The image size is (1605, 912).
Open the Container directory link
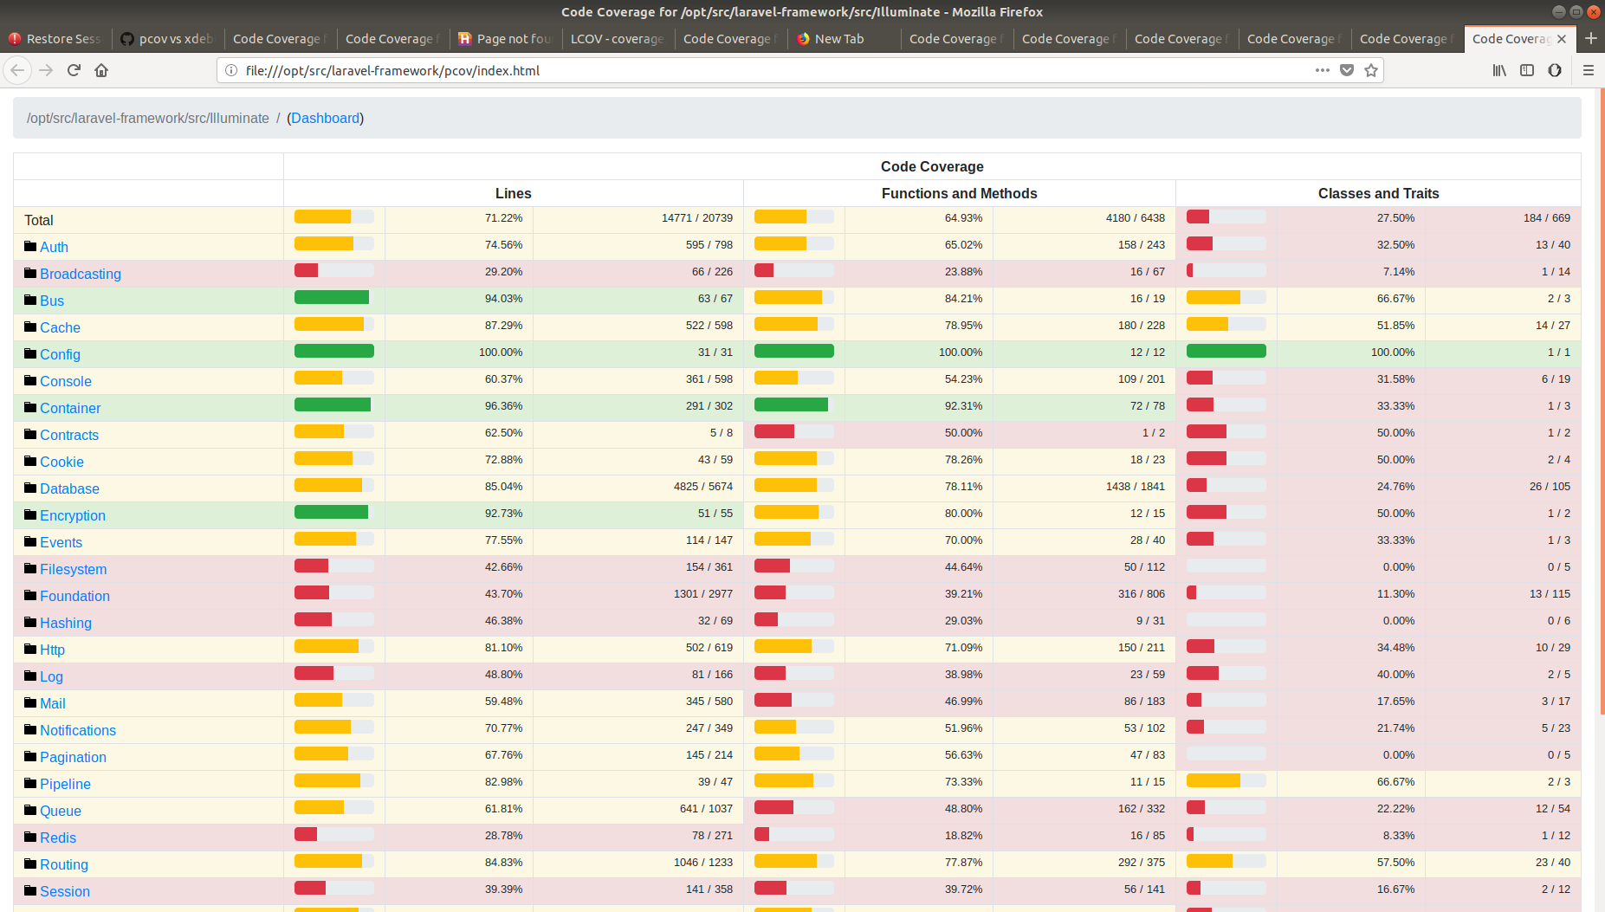tap(70, 408)
